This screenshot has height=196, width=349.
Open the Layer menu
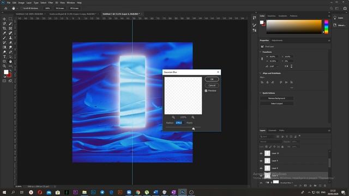point(29,3)
